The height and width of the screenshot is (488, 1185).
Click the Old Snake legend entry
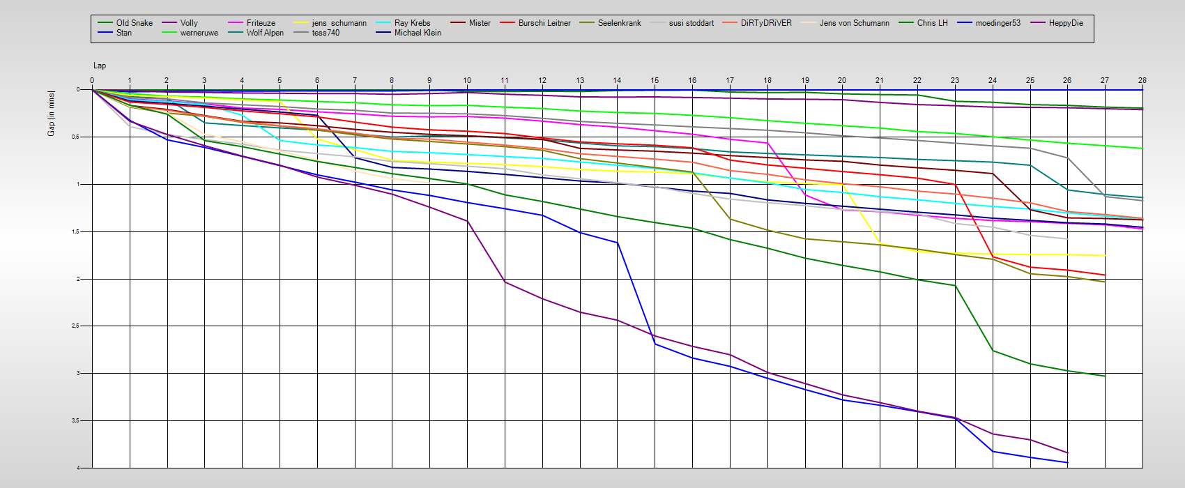pyautogui.click(x=134, y=23)
